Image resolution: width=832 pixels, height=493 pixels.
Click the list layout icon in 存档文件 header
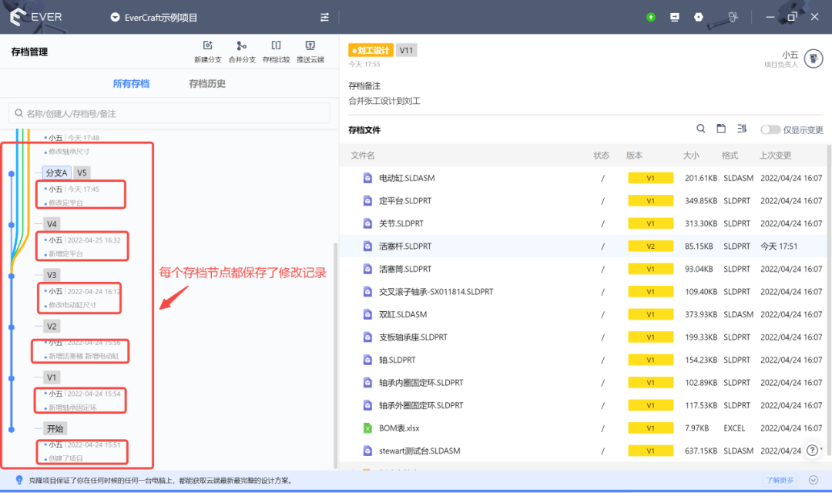[742, 129]
